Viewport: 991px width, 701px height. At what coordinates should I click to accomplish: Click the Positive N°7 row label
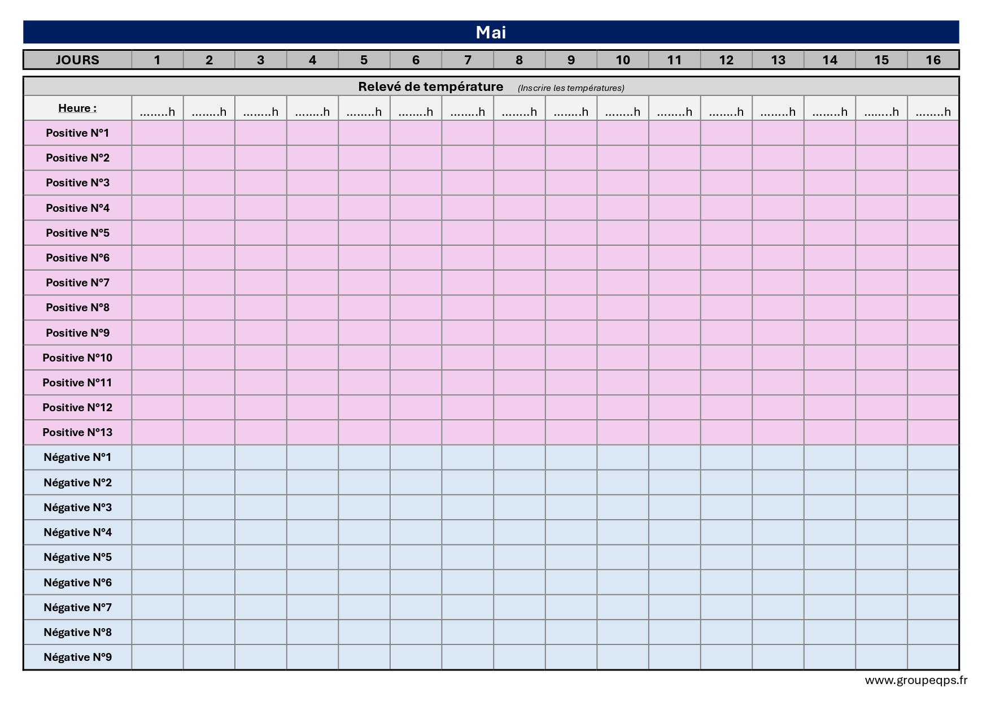77,283
